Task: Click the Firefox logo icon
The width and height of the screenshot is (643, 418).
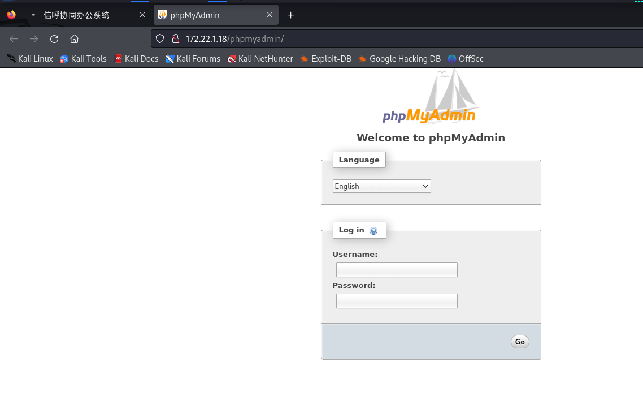Action: click(x=11, y=15)
